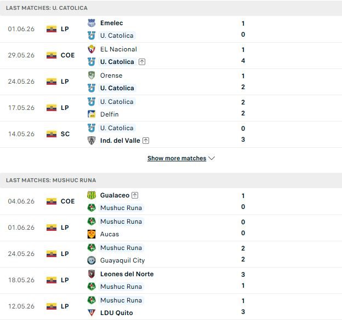Click the Orense club logo
This screenshot has height=320, width=342.
(92, 75)
